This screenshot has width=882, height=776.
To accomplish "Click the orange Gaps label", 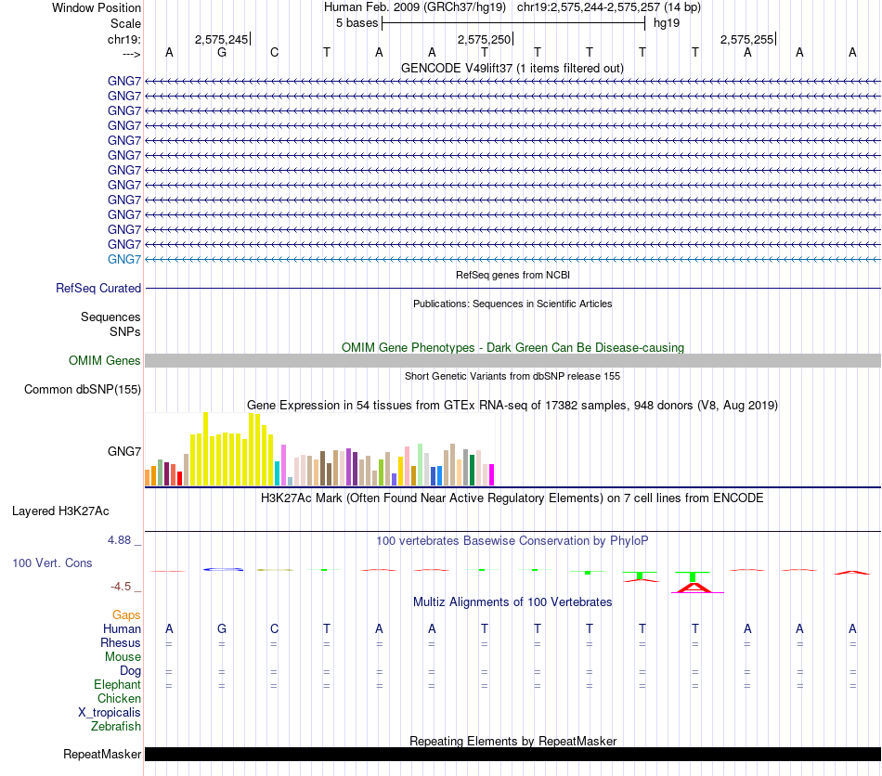I will pos(126,614).
